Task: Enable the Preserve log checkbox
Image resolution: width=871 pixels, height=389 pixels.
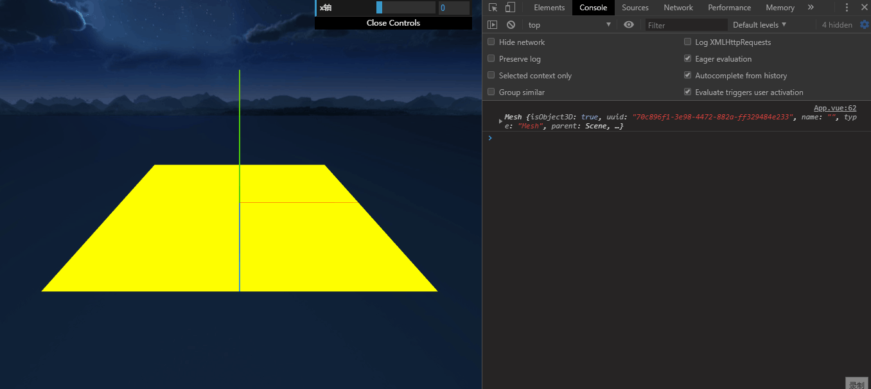Action: click(491, 58)
